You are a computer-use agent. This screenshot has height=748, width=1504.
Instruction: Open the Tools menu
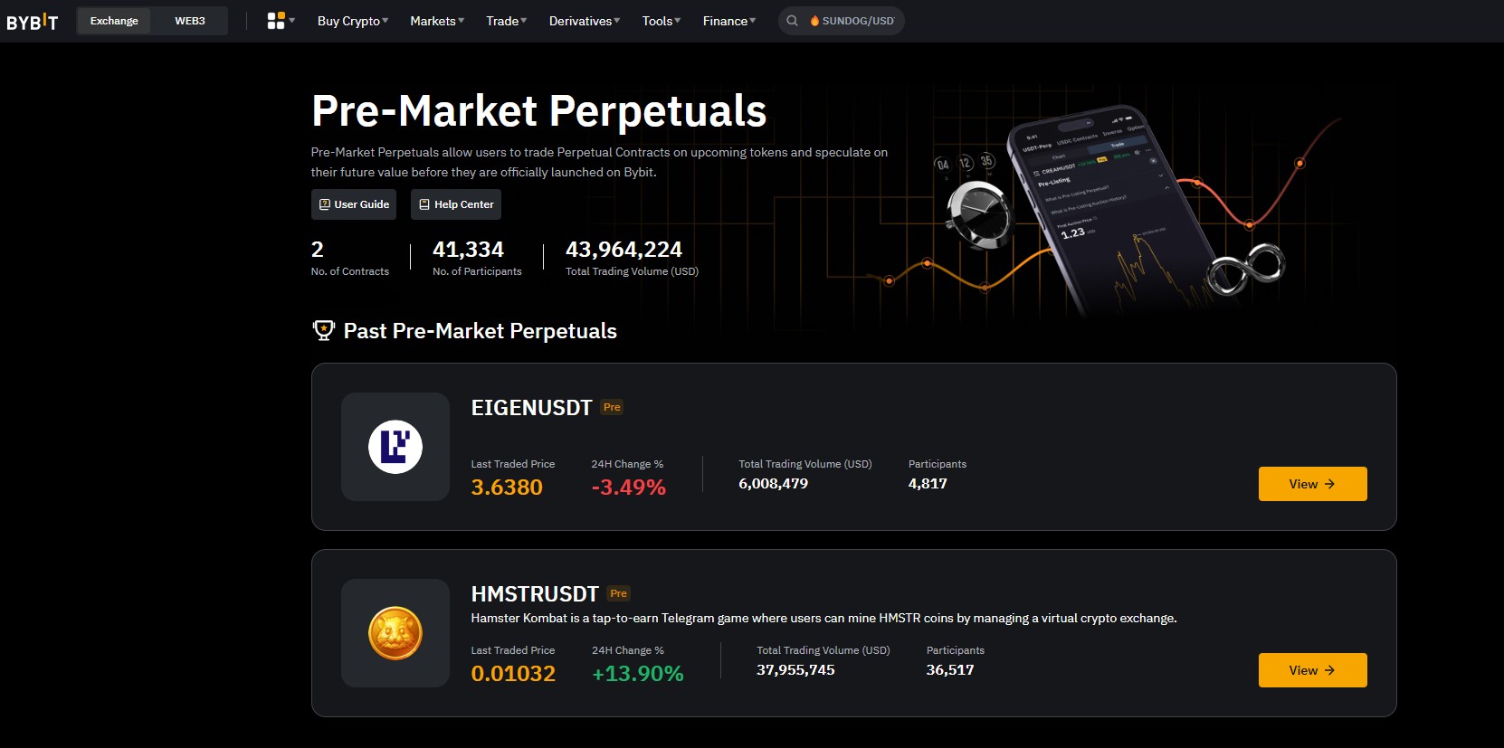click(x=659, y=21)
